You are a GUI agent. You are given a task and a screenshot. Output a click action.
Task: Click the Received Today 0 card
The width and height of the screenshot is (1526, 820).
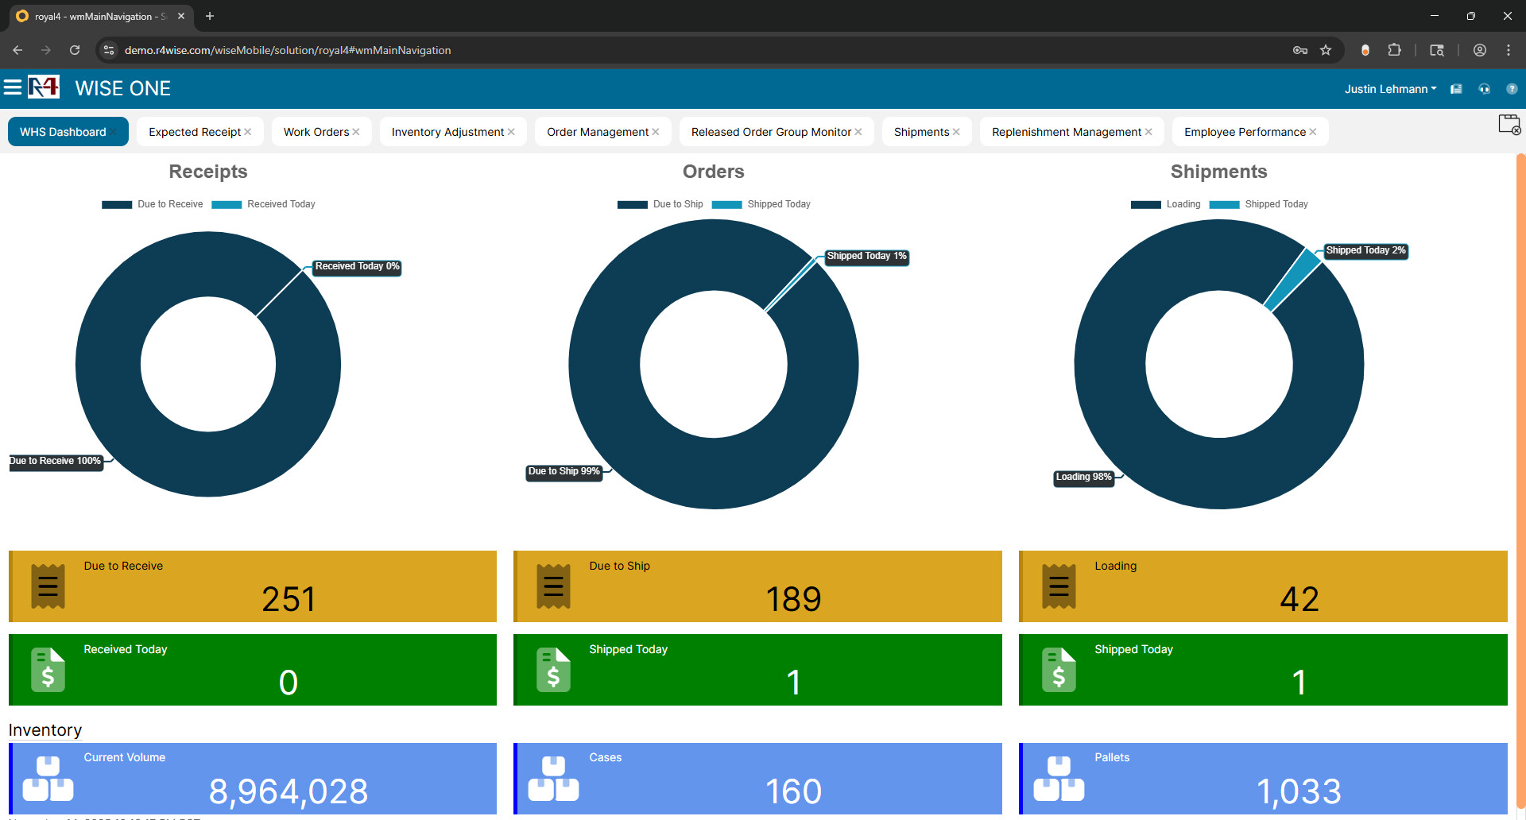[253, 670]
